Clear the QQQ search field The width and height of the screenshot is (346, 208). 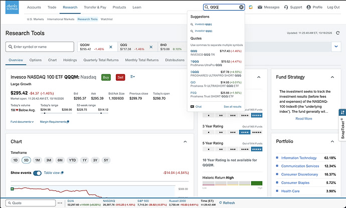tap(241, 8)
